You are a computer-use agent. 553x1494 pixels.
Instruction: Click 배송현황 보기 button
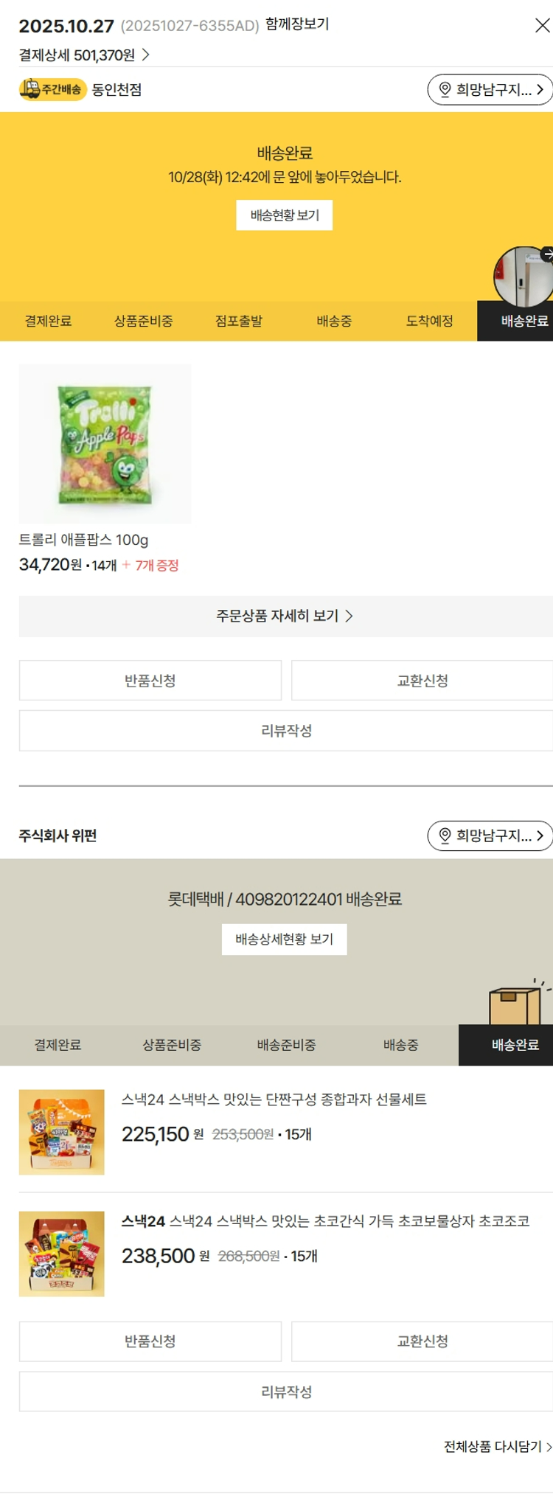285,215
